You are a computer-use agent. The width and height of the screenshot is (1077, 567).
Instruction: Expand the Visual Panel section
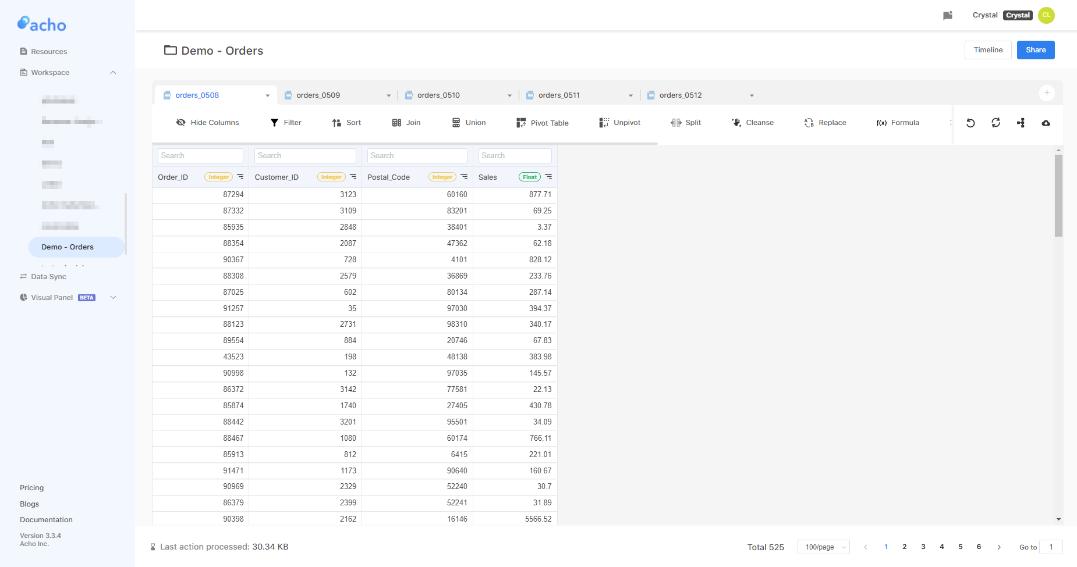tap(113, 297)
